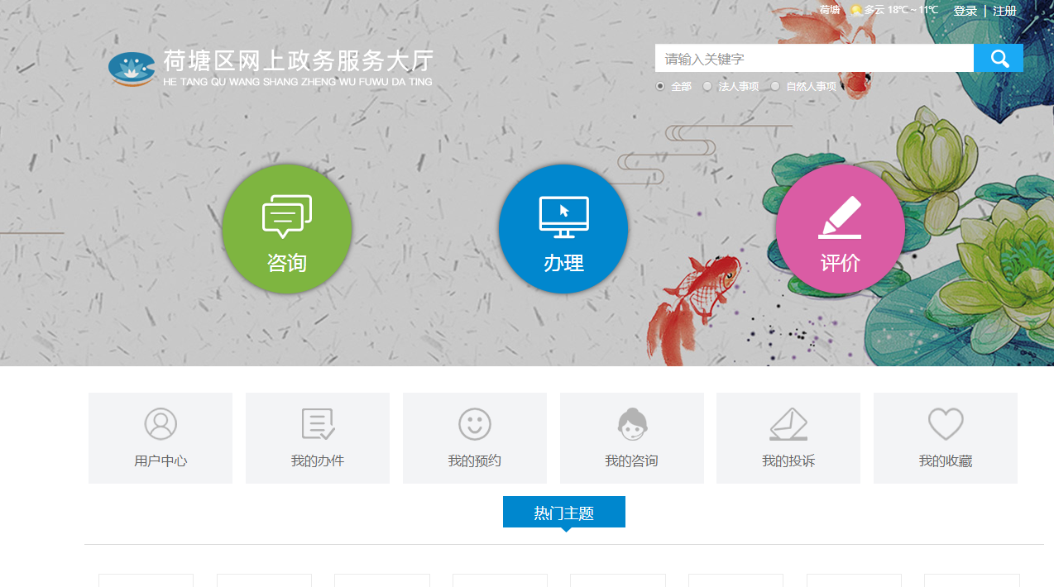
Task: Open the blue 办理 processing circle icon
Action: 563,229
